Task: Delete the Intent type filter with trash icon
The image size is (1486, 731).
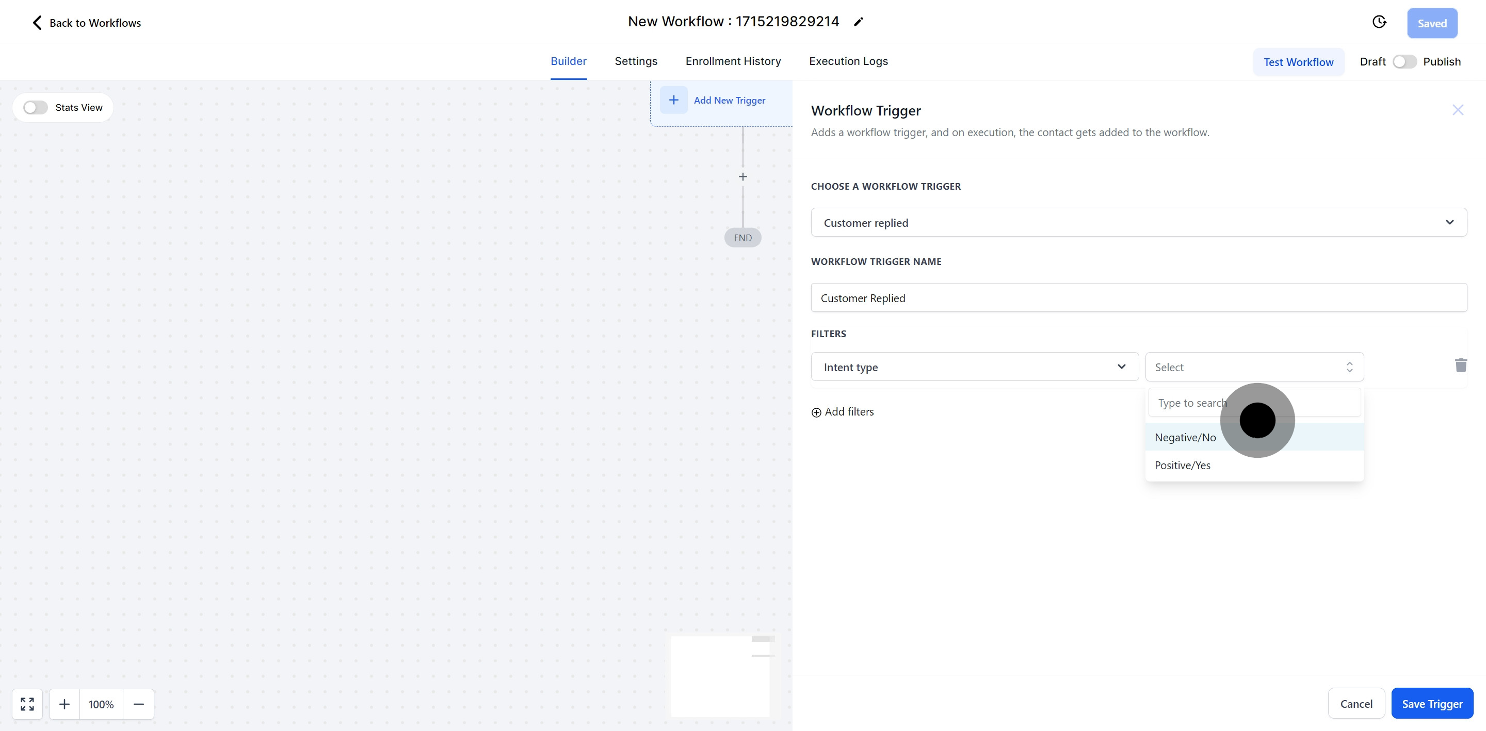Action: pyautogui.click(x=1460, y=365)
